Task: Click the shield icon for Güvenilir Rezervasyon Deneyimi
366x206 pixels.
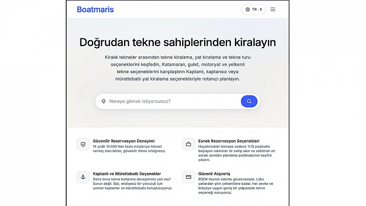Action: [83, 144]
